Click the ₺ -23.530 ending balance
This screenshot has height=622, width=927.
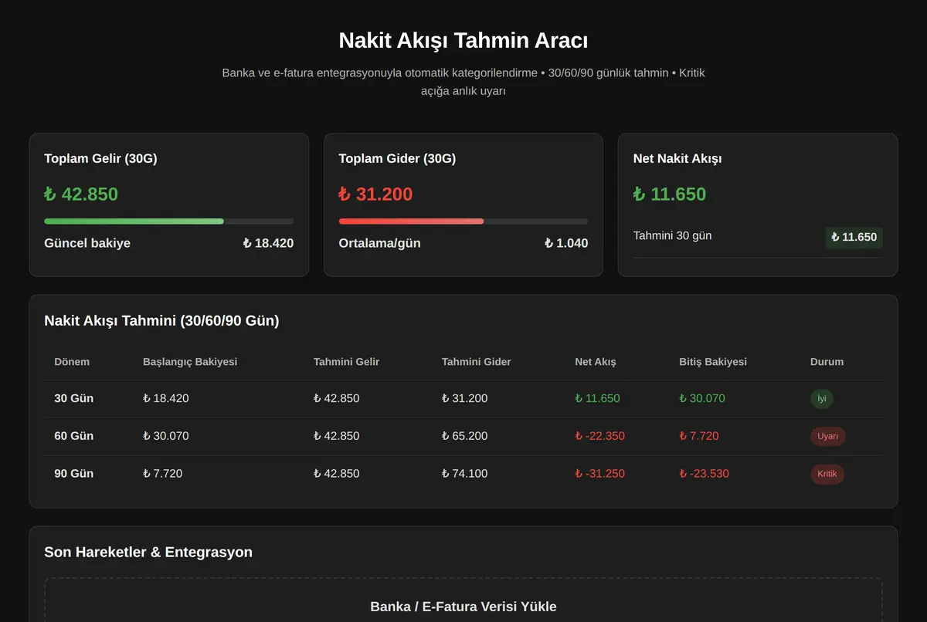point(704,474)
